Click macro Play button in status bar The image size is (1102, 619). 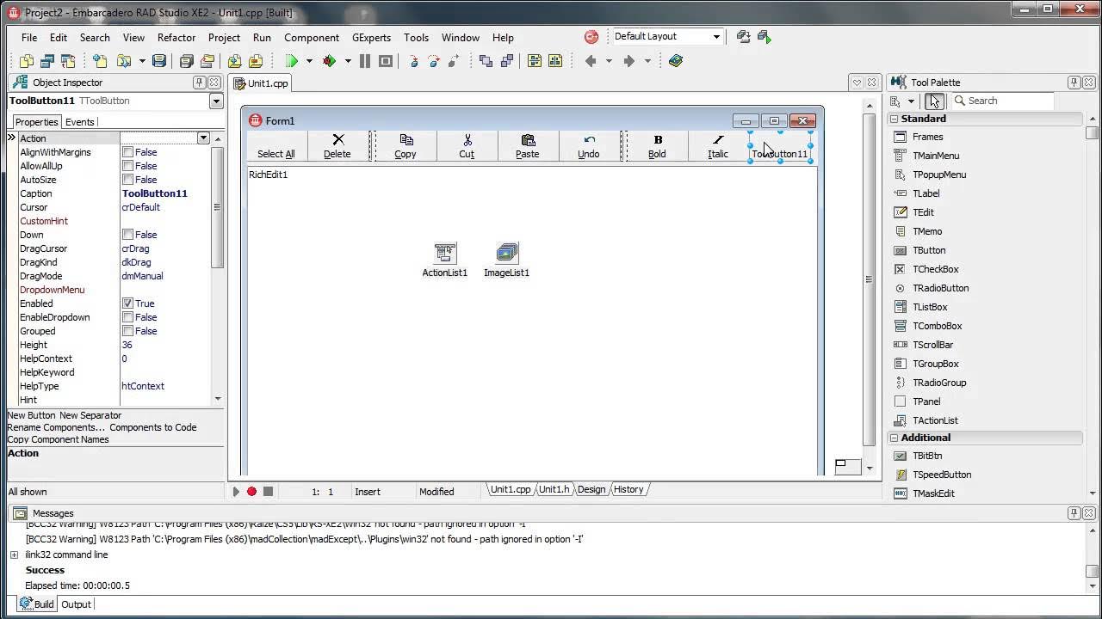pyautogui.click(x=236, y=492)
